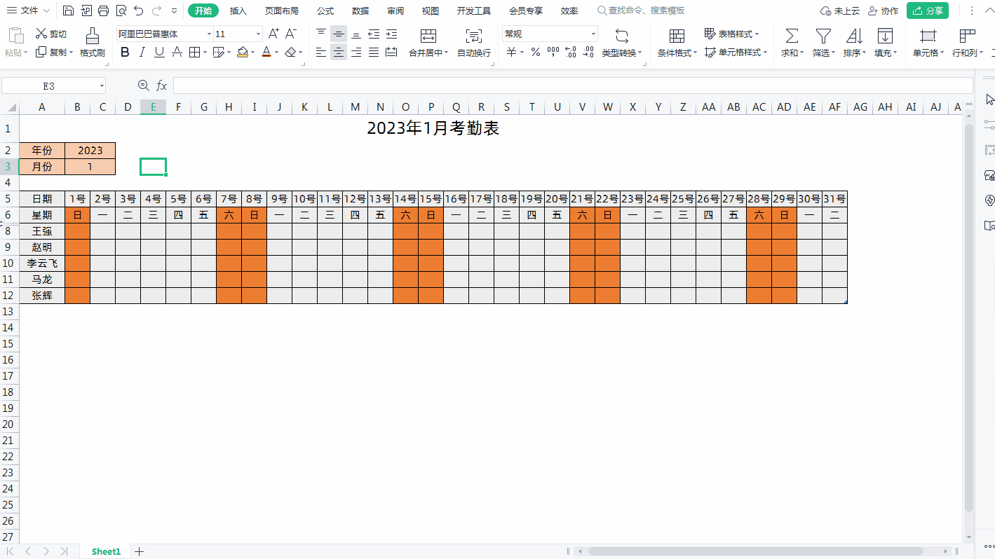Click the 筛选 Filter funnel icon
The image size is (995, 559).
pyautogui.click(x=823, y=36)
